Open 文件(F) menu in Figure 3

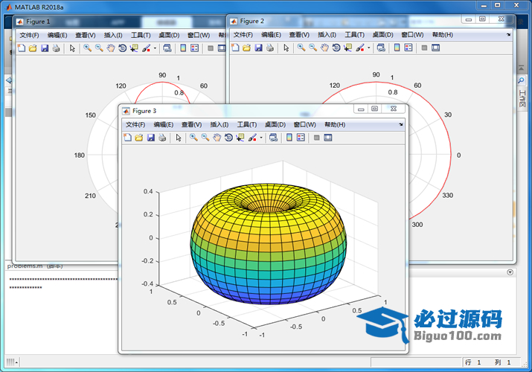pos(135,124)
